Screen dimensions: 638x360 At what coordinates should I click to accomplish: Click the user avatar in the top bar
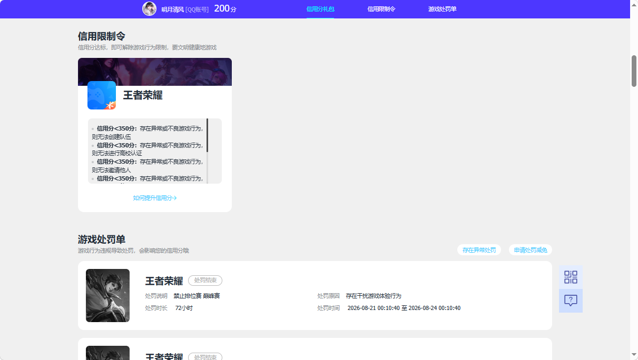150,9
